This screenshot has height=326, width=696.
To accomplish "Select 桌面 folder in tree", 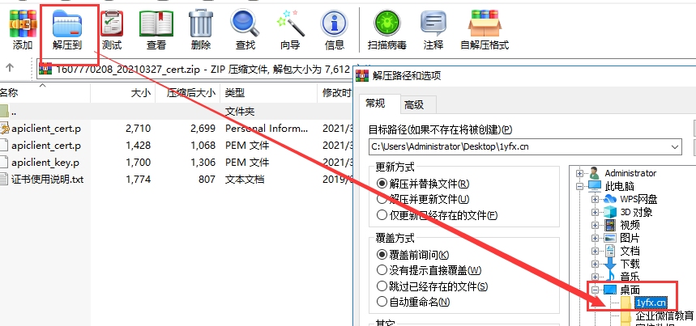I will (x=630, y=290).
